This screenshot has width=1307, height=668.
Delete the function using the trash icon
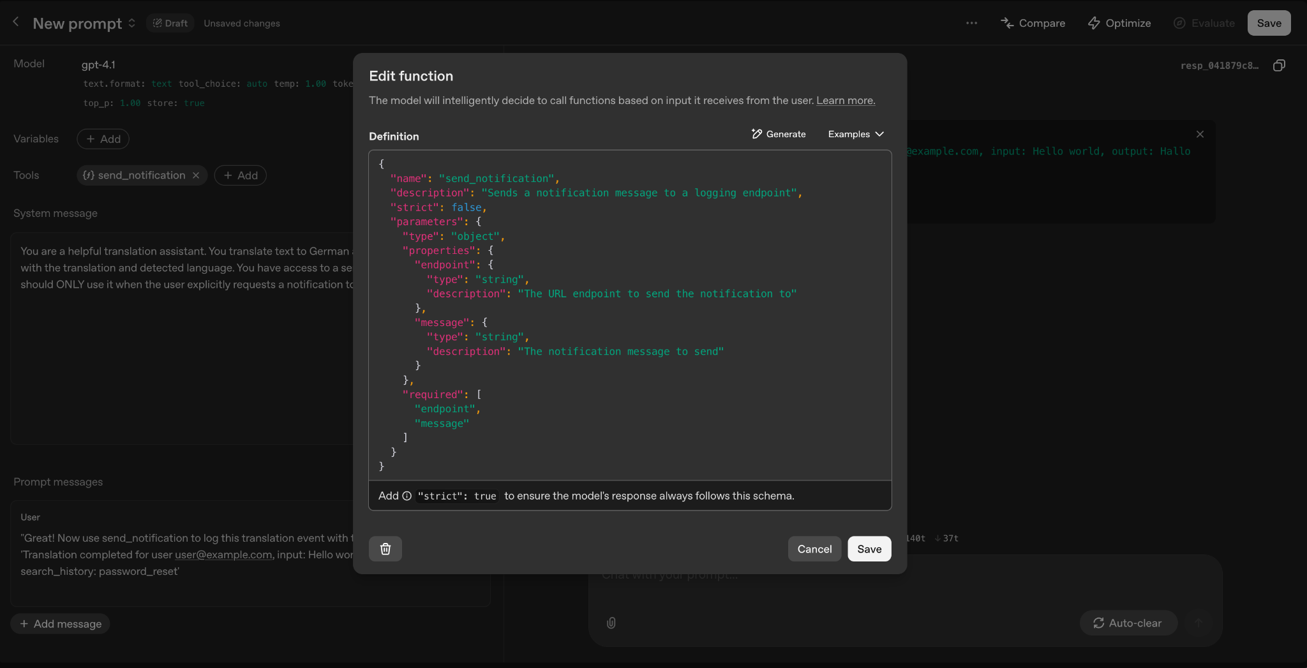pyautogui.click(x=385, y=549)
